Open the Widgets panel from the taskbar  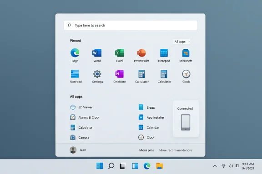(x=135, y=166)
